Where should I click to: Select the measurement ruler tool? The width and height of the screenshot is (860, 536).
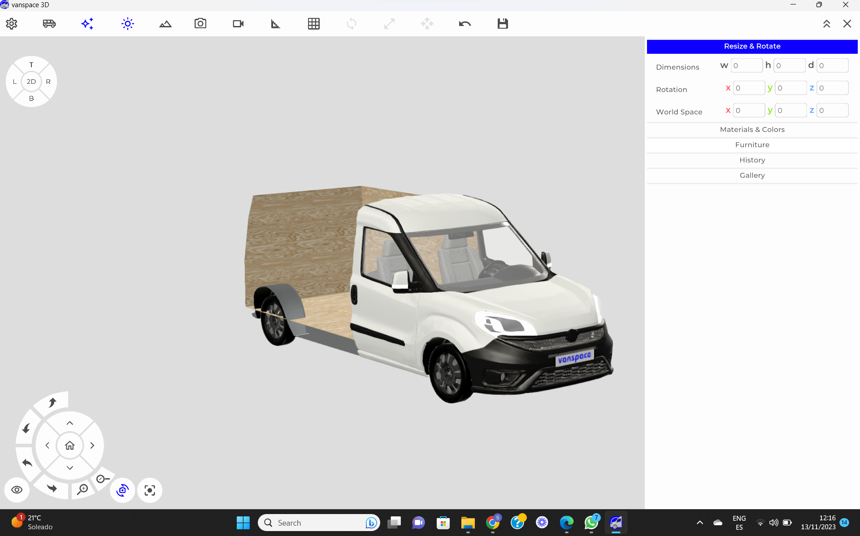[276, 24]
